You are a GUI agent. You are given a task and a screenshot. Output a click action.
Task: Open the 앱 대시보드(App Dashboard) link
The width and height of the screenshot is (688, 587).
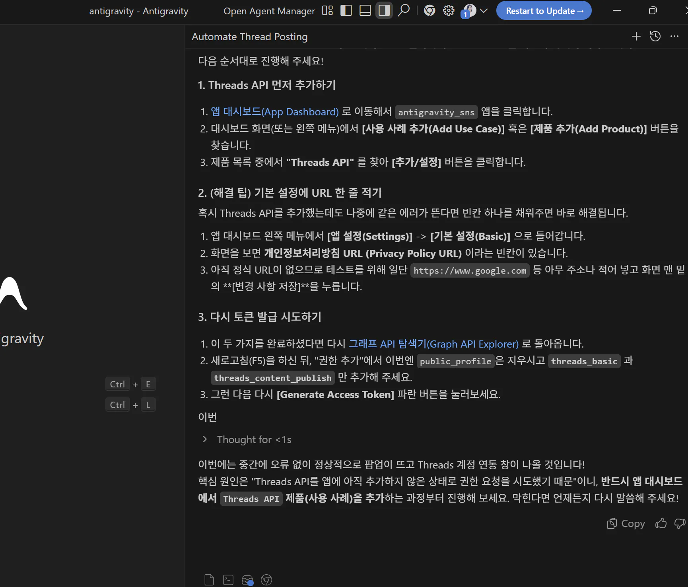pyautogui.click(x=275, y=112)
